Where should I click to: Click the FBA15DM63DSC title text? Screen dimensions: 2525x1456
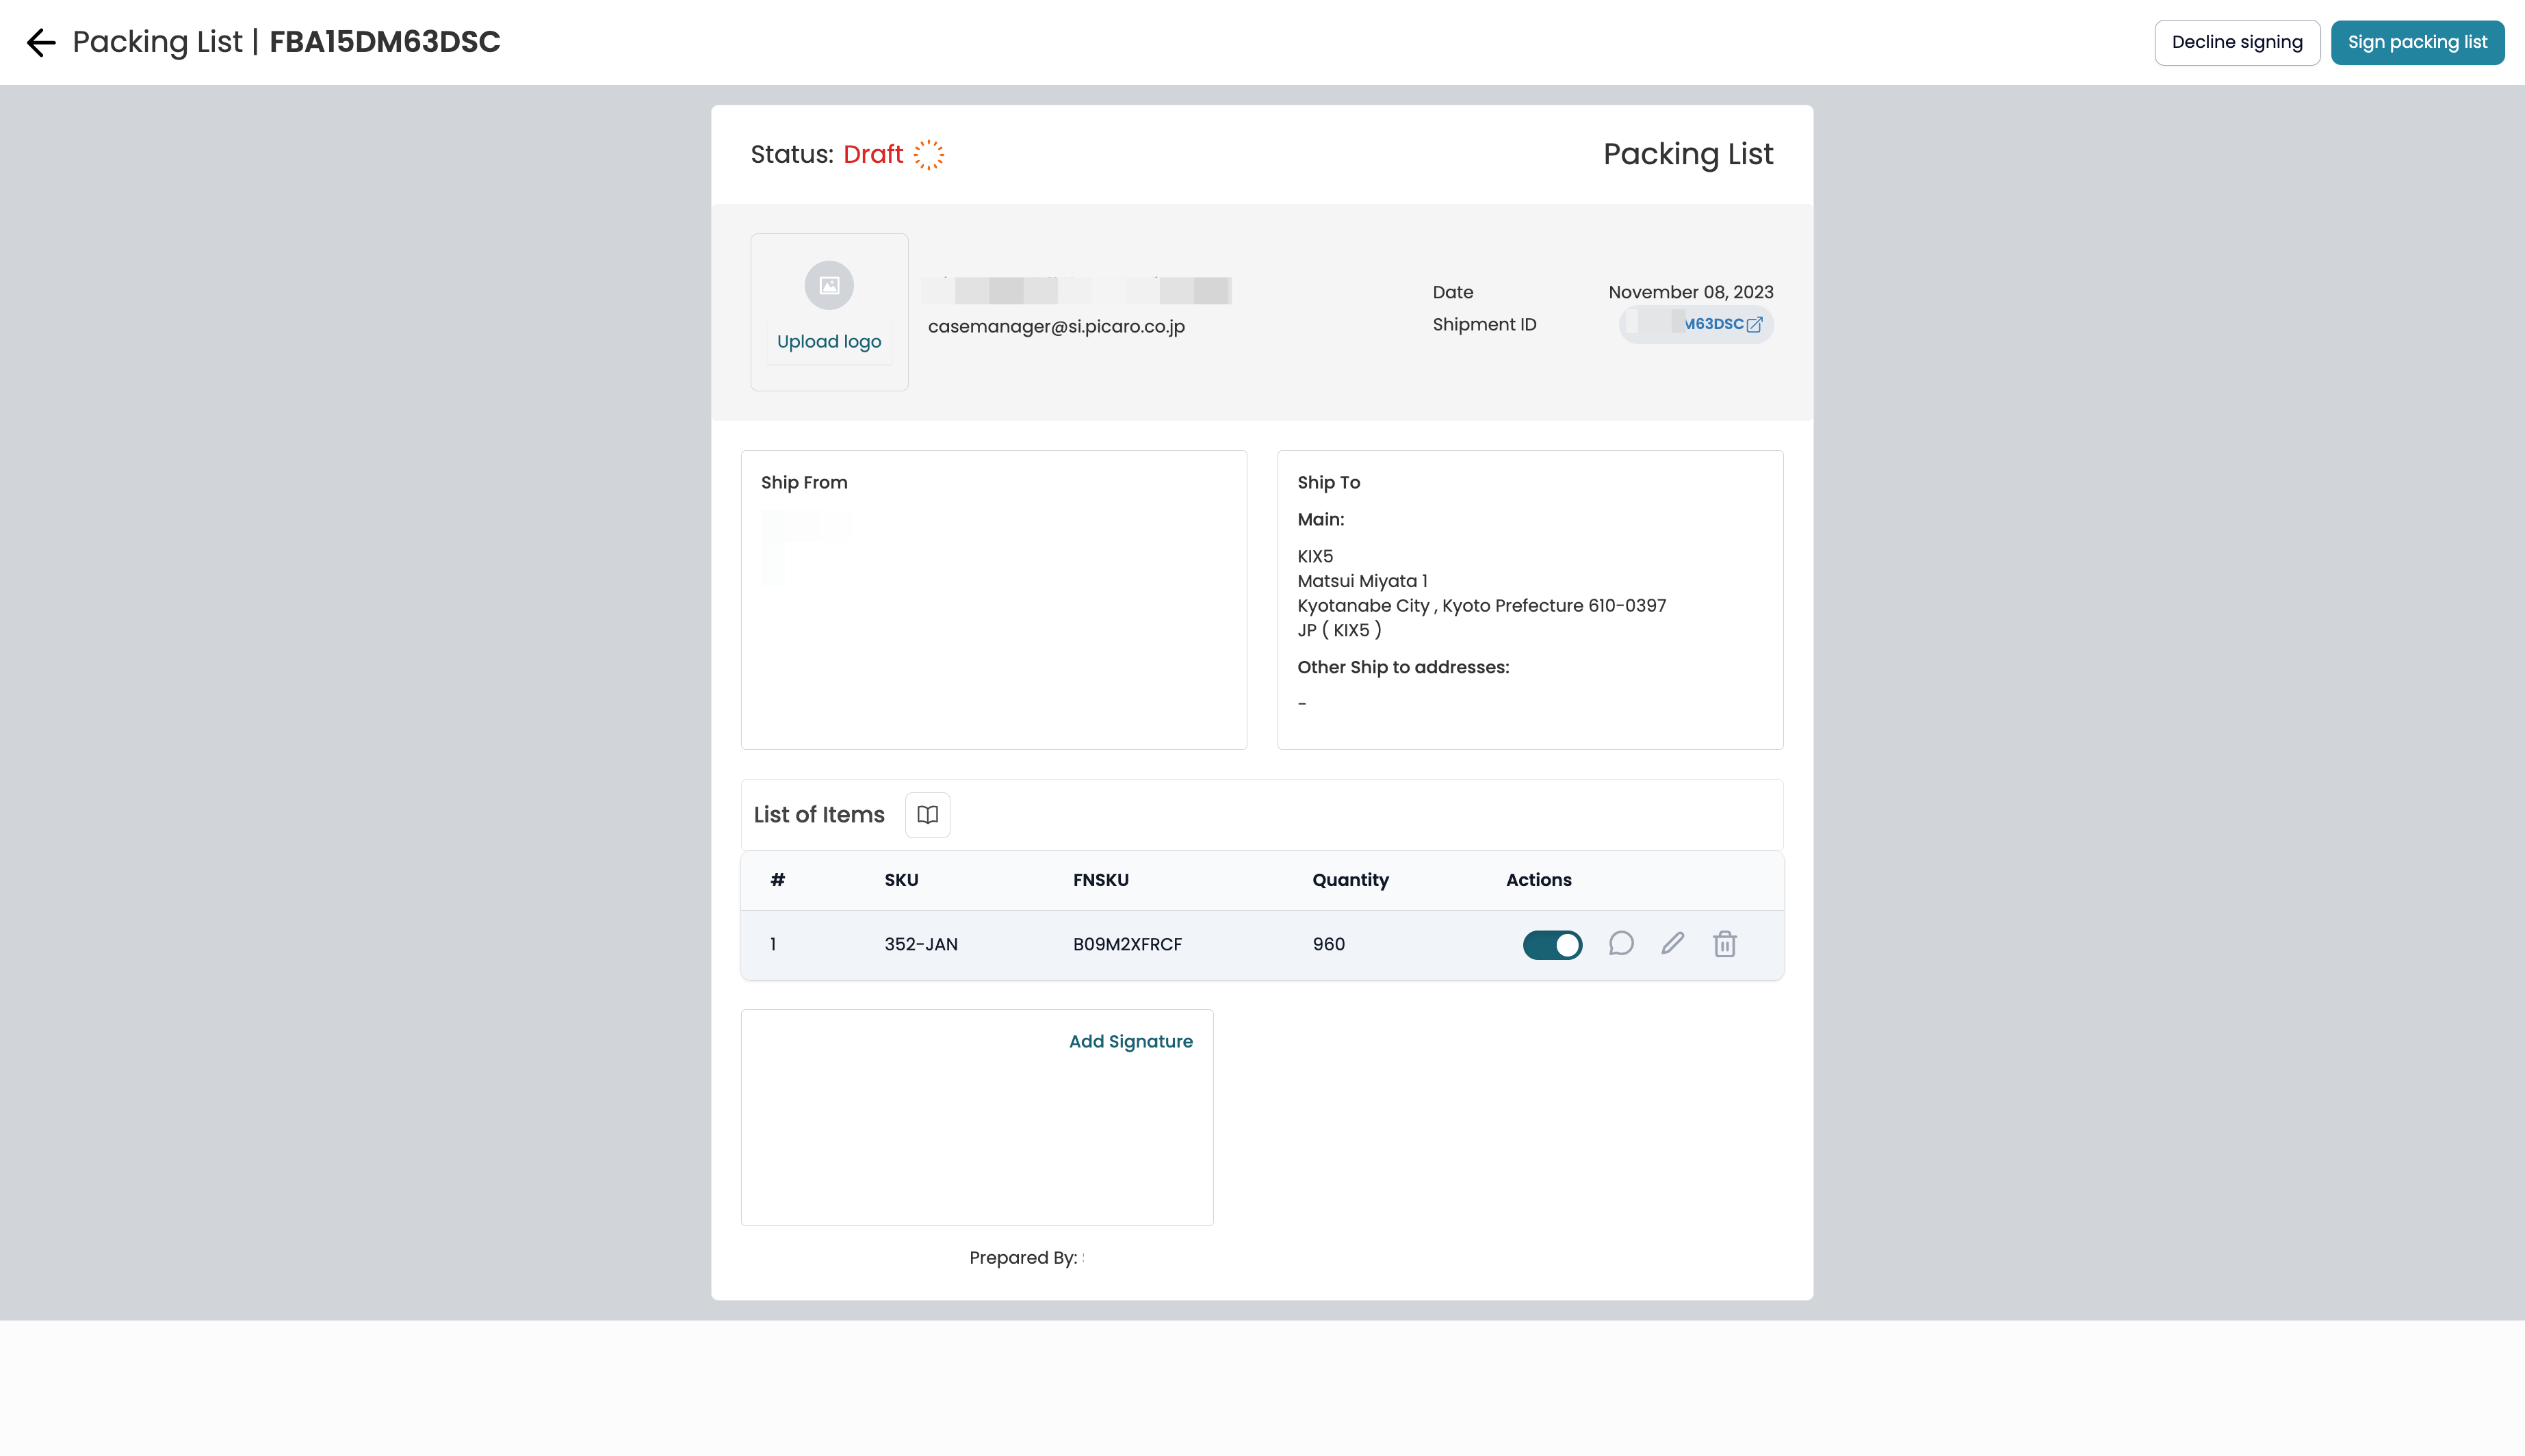point(385,42)
